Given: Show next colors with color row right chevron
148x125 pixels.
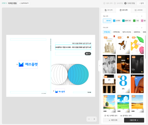Looking at the screenshot, I should tap(142, 16).
